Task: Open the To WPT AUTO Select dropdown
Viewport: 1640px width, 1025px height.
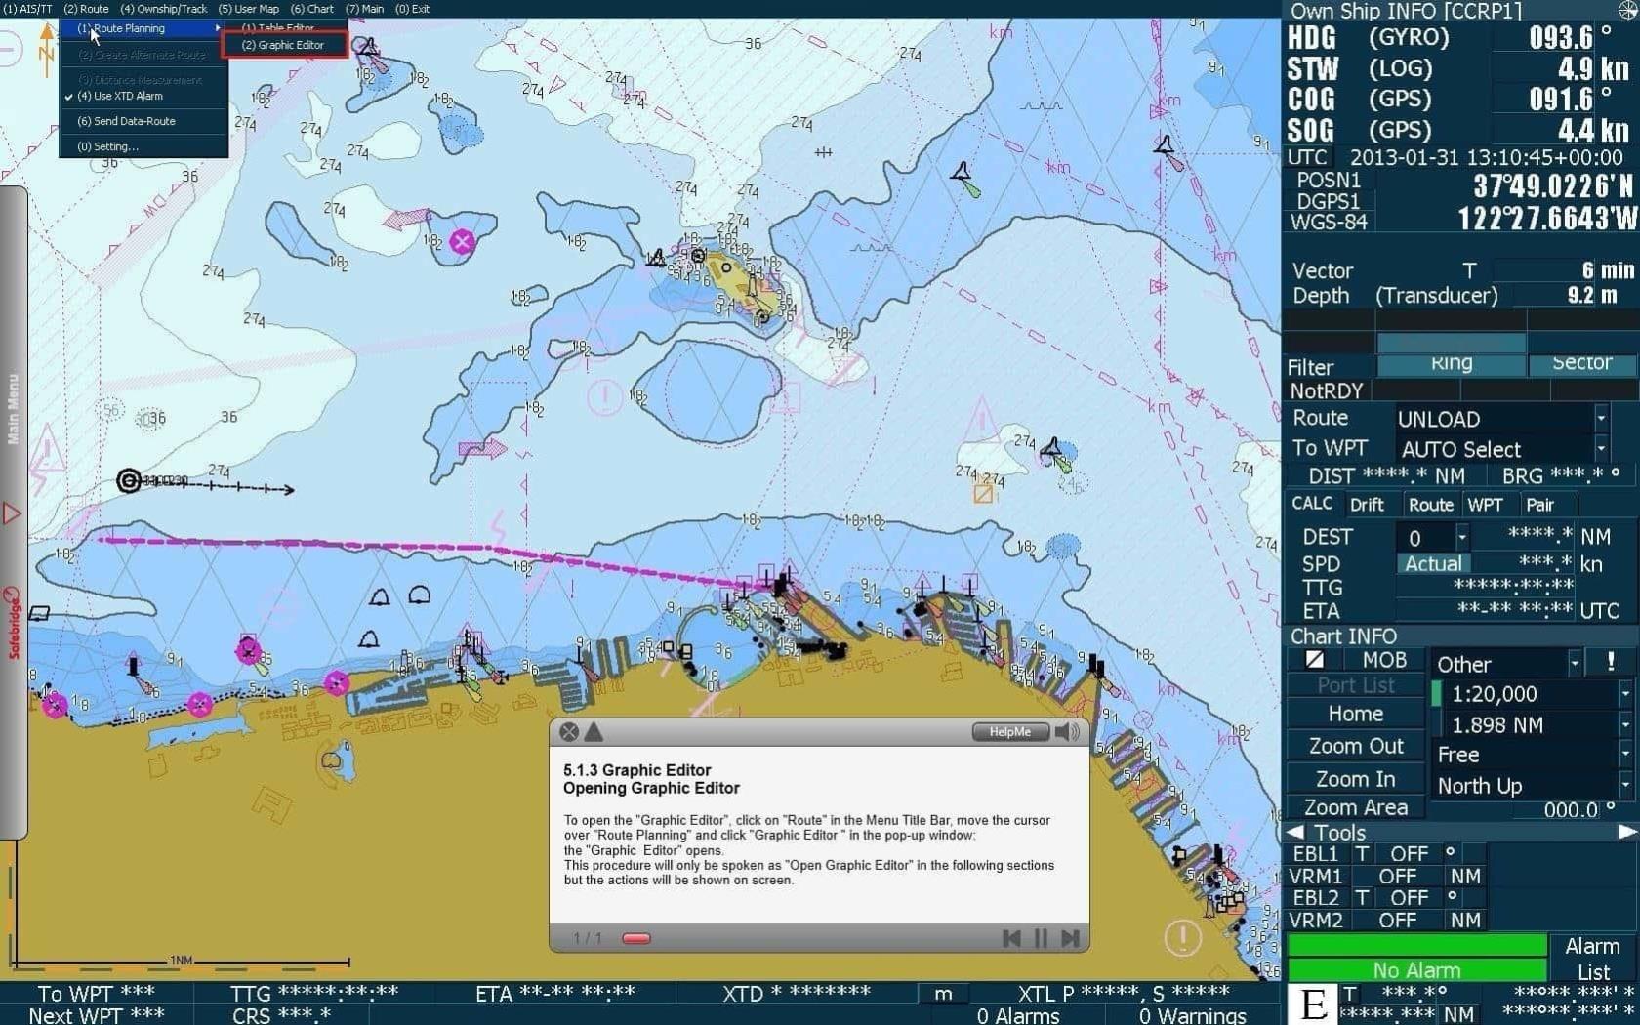Action: coord(1600,449)
